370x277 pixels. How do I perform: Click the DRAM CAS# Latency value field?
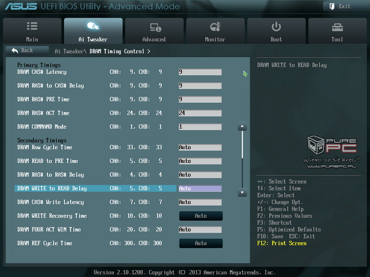(200, 72)
